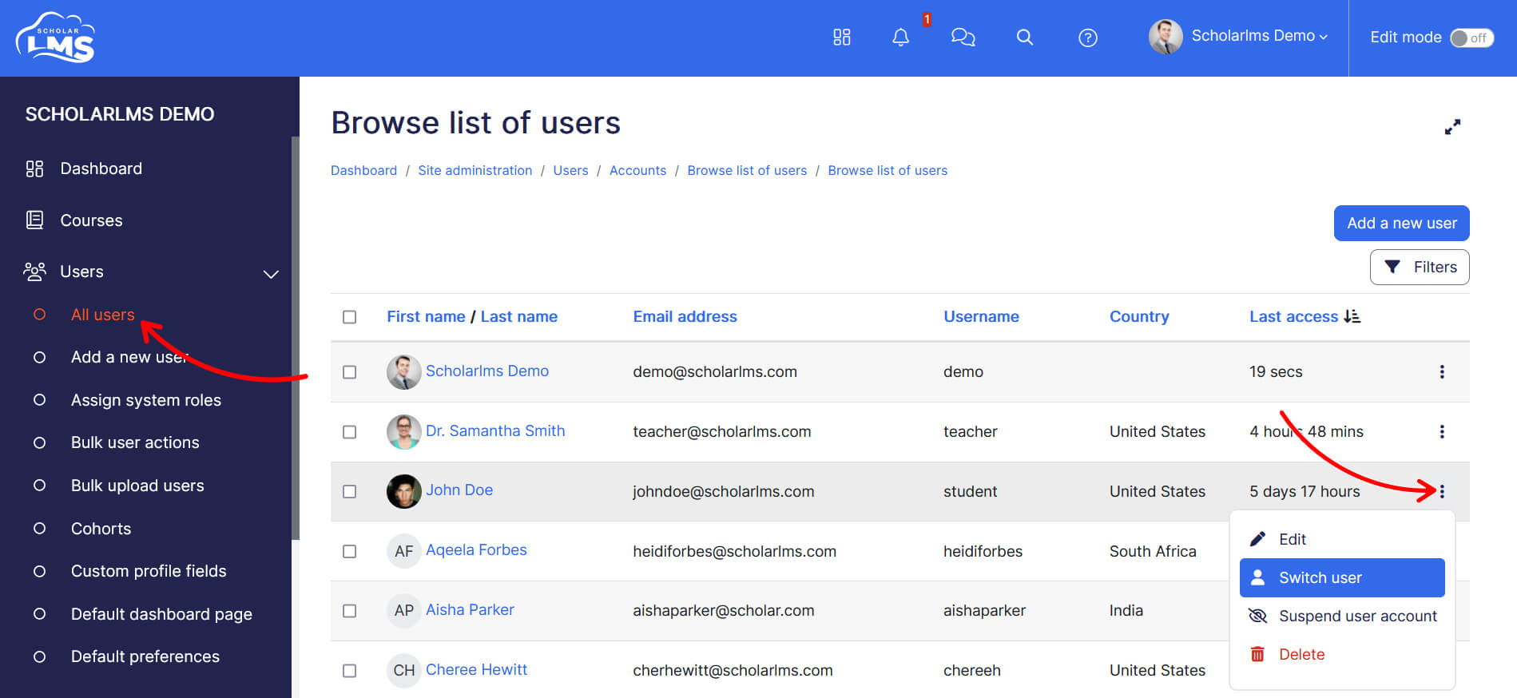This screenshot has width=1517, height=698.
Task: Open Cohorts sidebar item
Action: [x=101, y=529]
